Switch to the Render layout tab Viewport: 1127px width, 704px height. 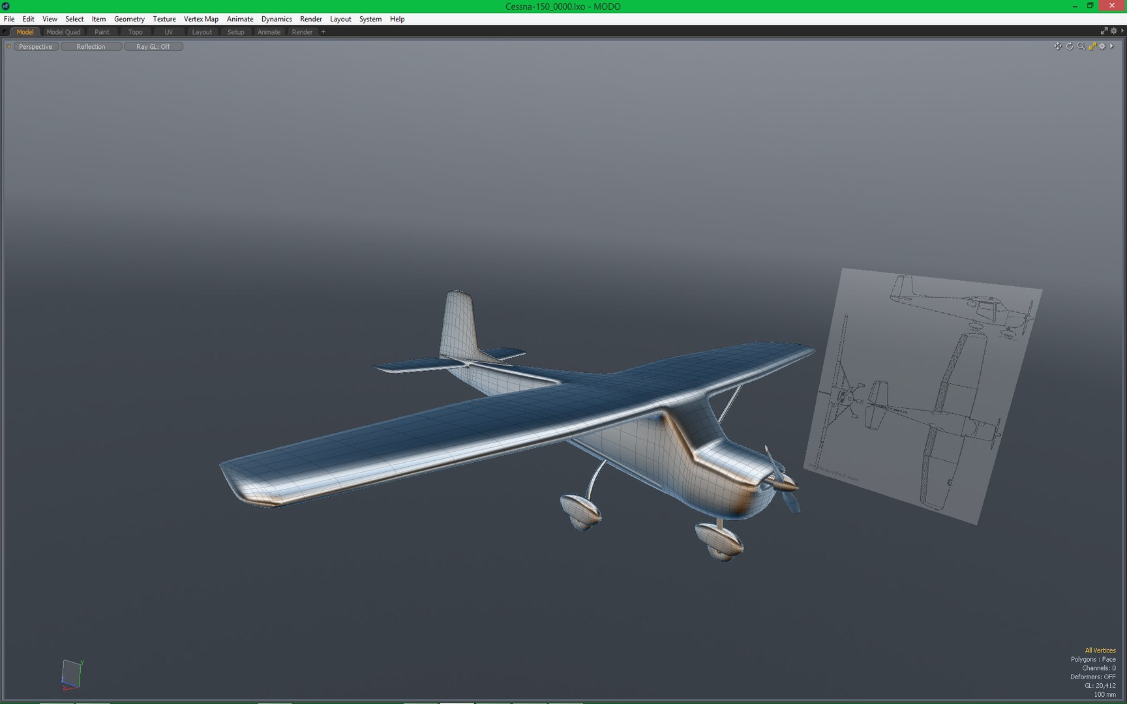[x=302, y=32]
